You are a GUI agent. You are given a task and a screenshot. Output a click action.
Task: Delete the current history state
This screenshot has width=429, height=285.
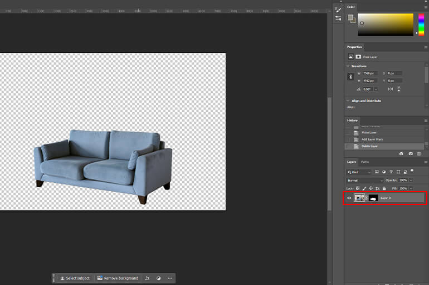point(419,154)
